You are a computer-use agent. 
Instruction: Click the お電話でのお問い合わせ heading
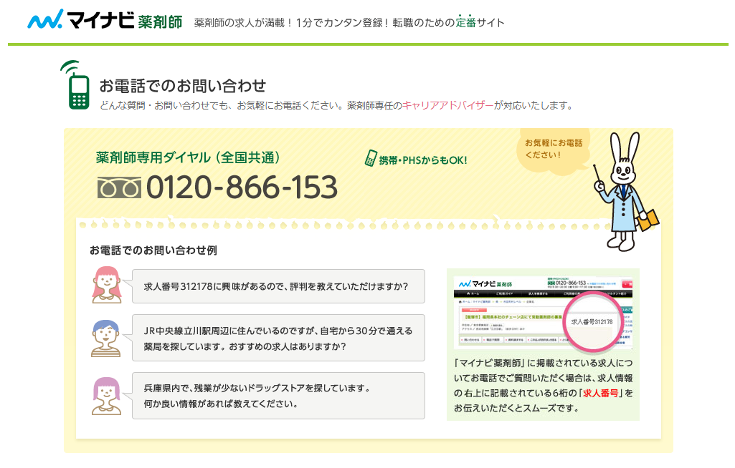[182, 86]
